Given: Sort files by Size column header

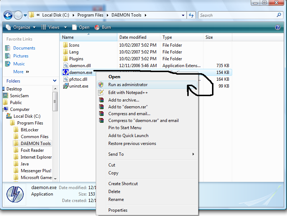Looking at the screenshot, I should click(218, 37).
